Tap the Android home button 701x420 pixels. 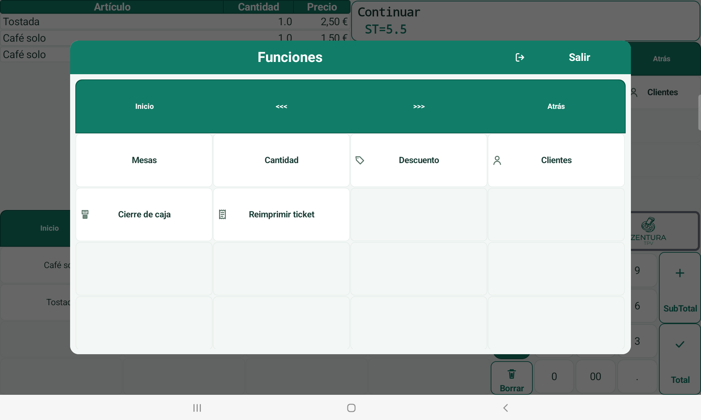[351, 408]
